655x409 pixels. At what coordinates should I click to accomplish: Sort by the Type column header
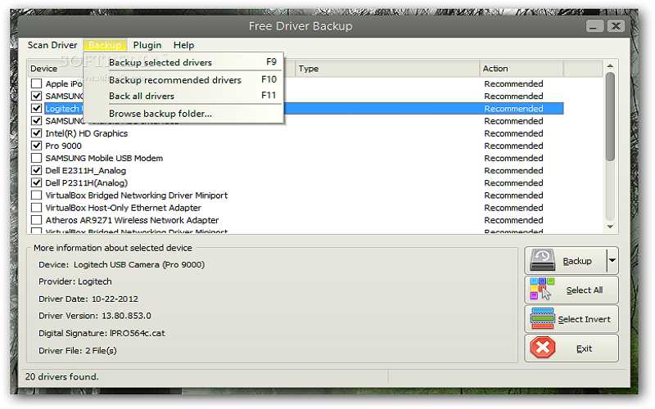[387, 69]
